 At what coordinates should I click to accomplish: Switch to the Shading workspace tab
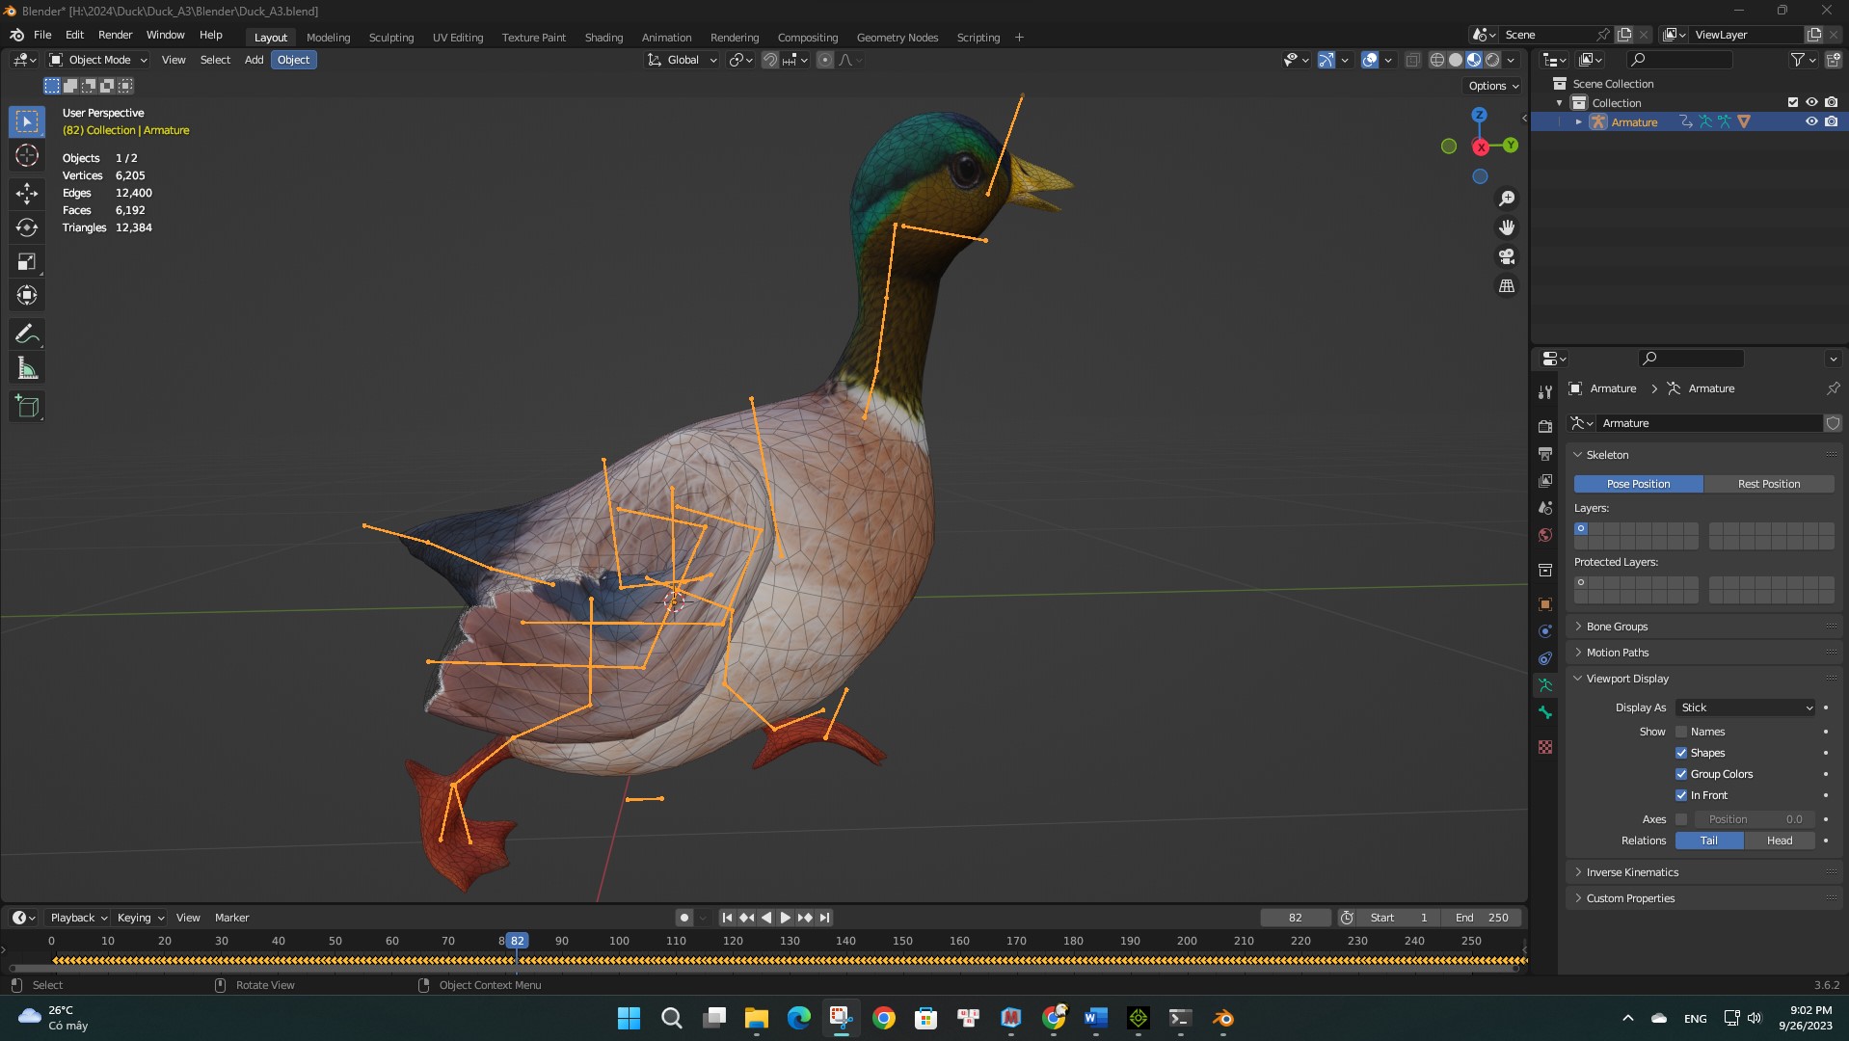point(603,37)
